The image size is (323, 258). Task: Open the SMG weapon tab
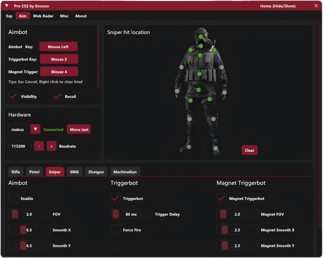coord(74,172)
